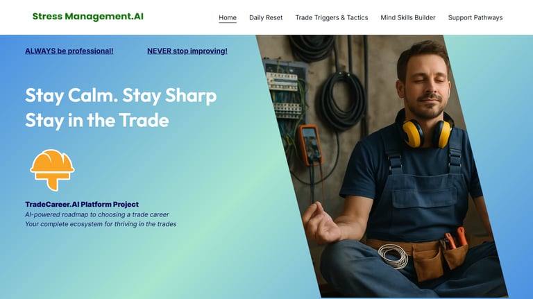Open Trade Triggers & Tactics menu item
533x299 pixels.
click(x=332, y=17)
